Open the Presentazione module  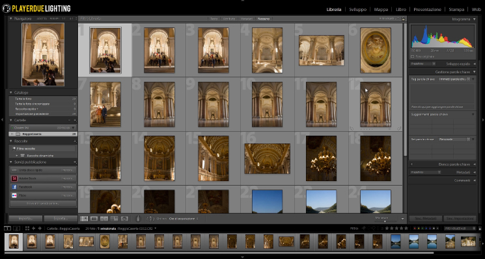pos(428,9)
